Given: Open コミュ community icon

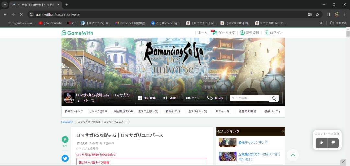Looking at the screenshot, I should (x=192, y=98).
